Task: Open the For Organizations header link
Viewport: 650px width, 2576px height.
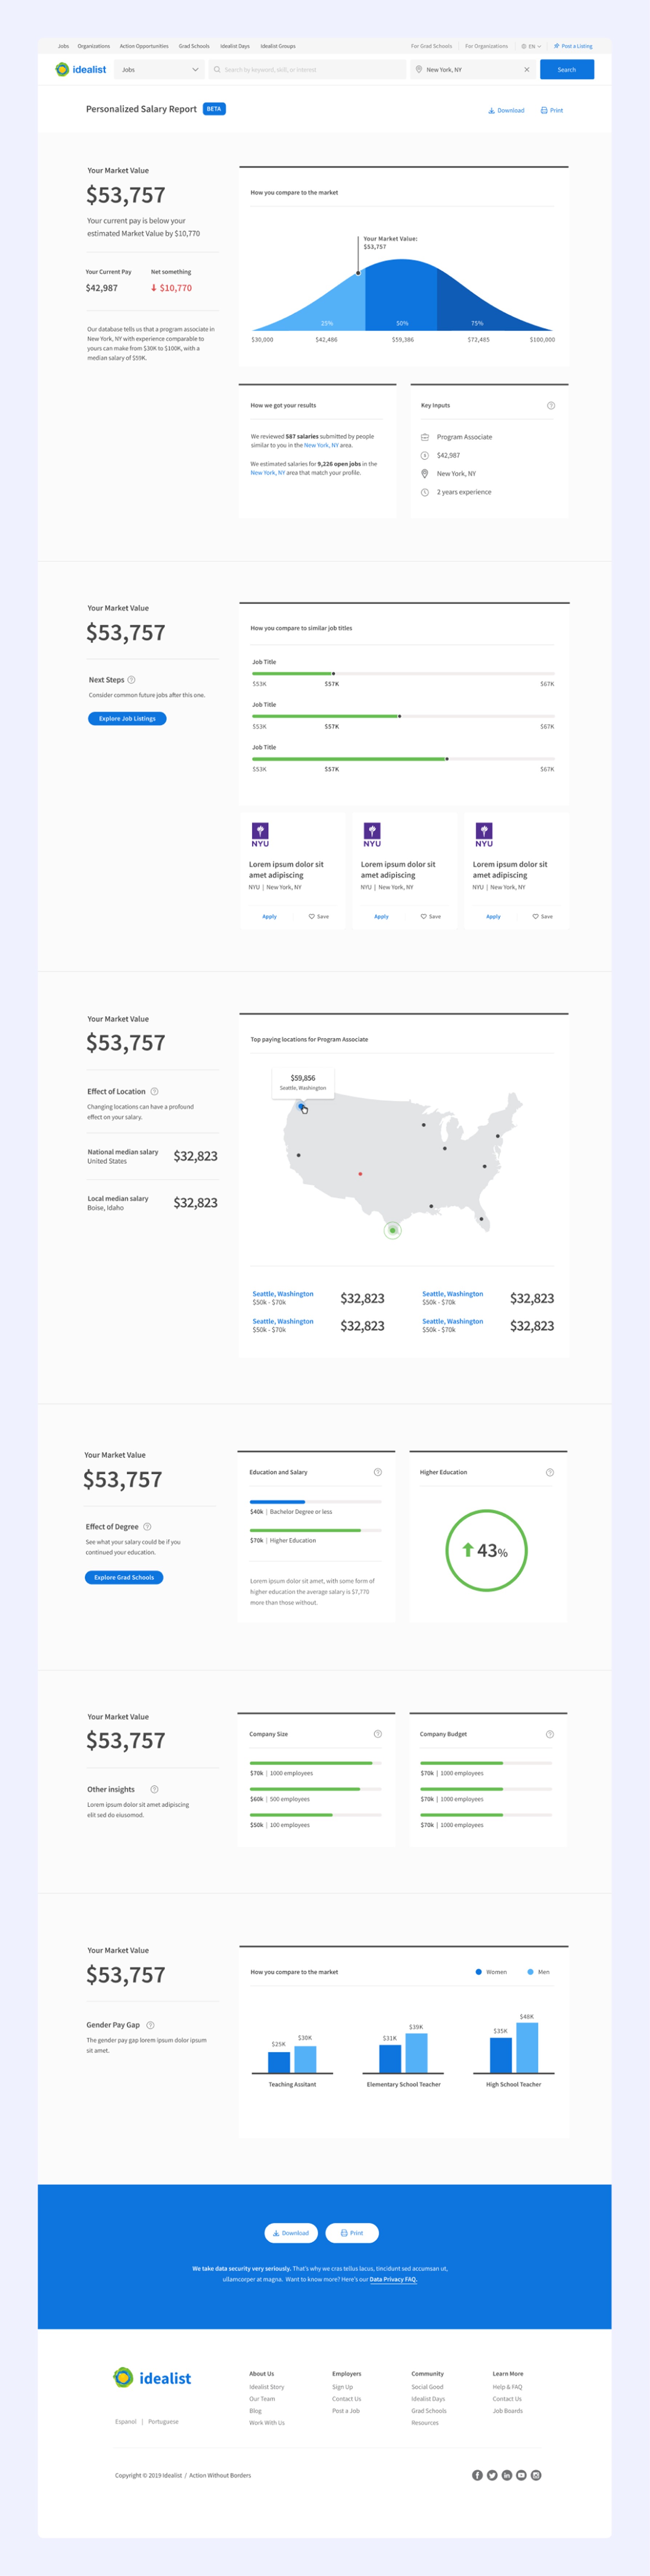Action: [486, 46]
